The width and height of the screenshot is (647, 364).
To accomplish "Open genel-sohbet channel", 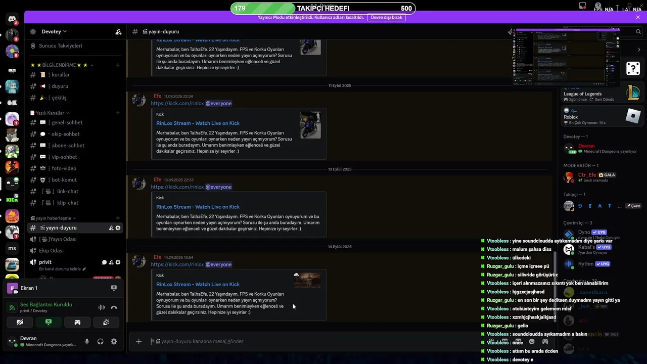I will tap(76, 122).
